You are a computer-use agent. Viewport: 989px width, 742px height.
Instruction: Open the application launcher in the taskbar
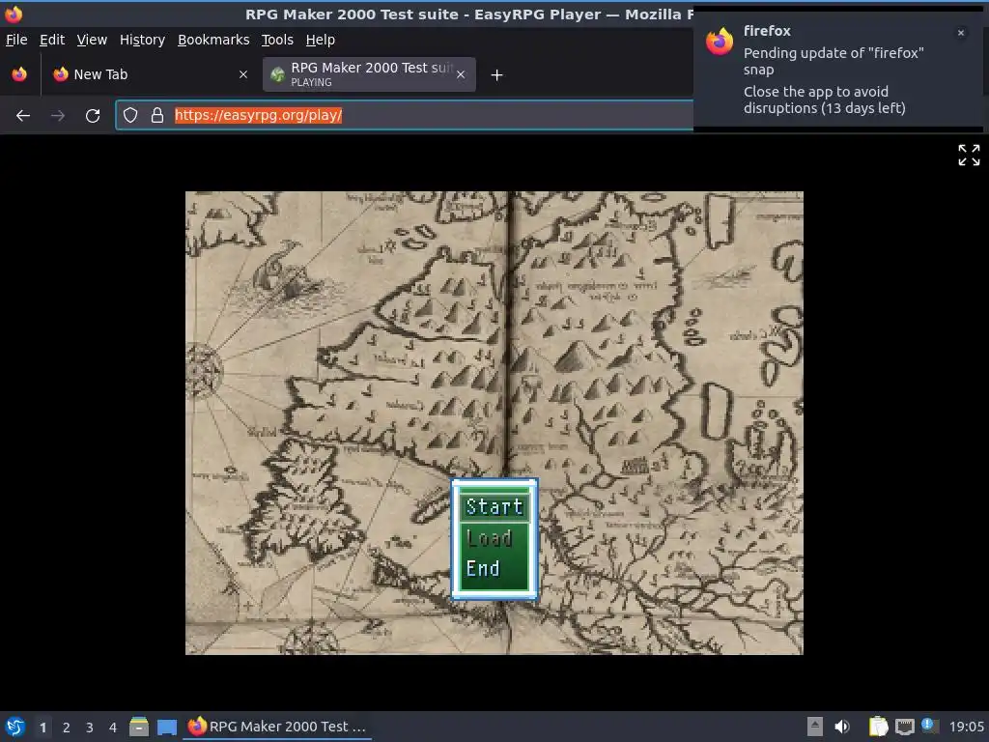(x=15, y=727)
